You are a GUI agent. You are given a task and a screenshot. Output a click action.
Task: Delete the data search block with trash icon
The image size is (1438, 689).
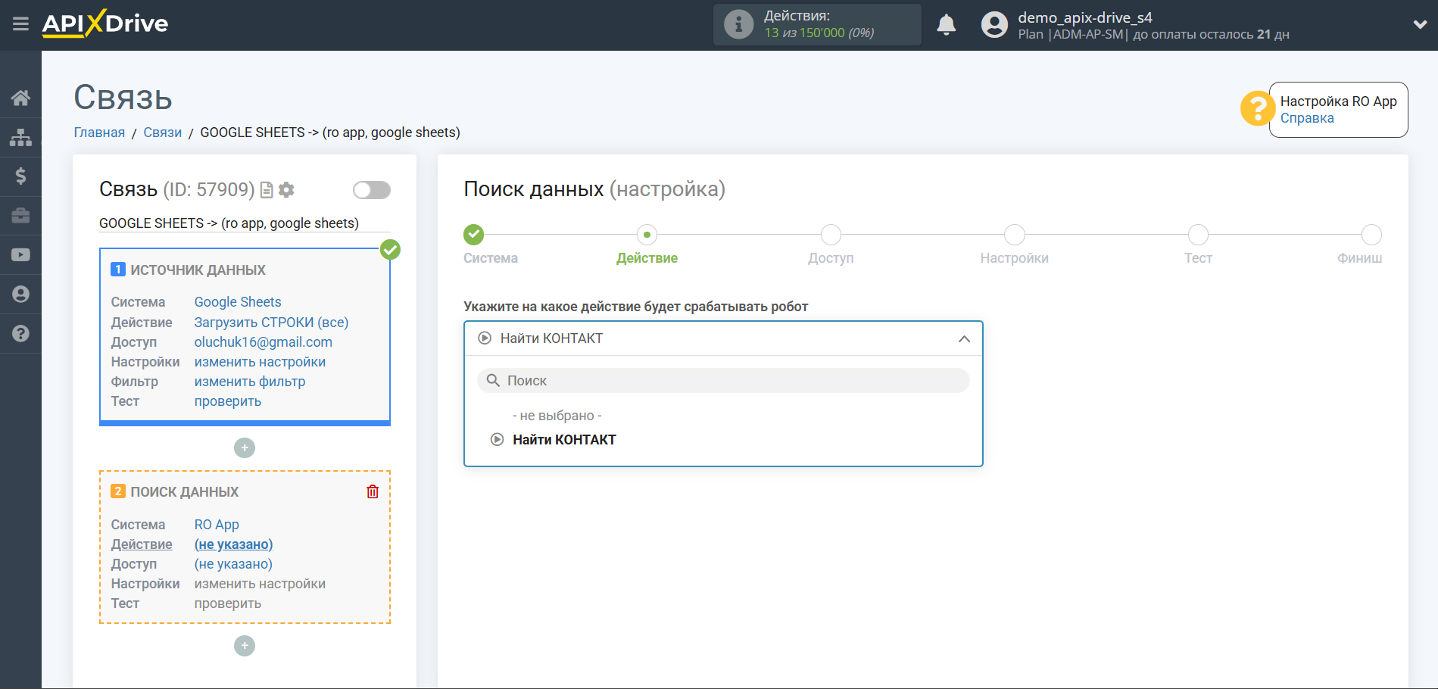click(x=373, y=491)
